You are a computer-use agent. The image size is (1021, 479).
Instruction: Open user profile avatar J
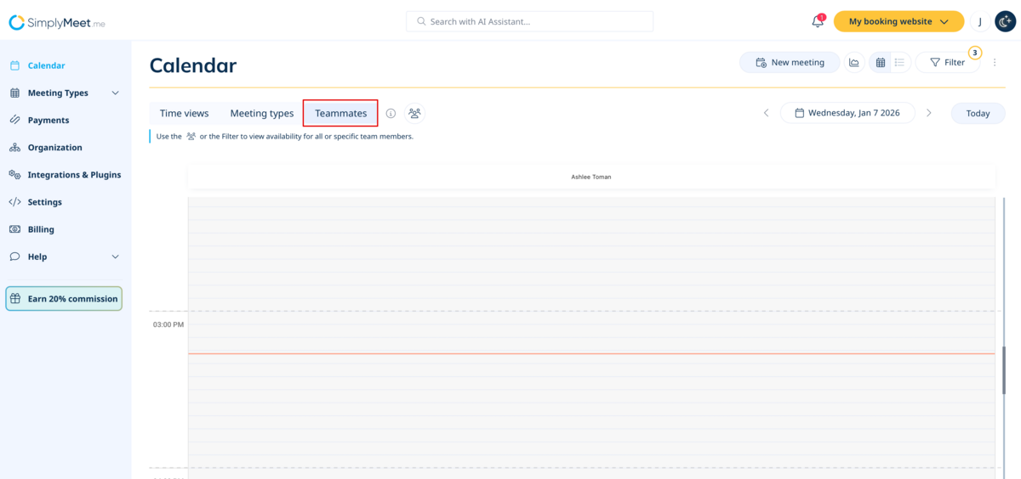pyautogui.click(x=980, y=21)
